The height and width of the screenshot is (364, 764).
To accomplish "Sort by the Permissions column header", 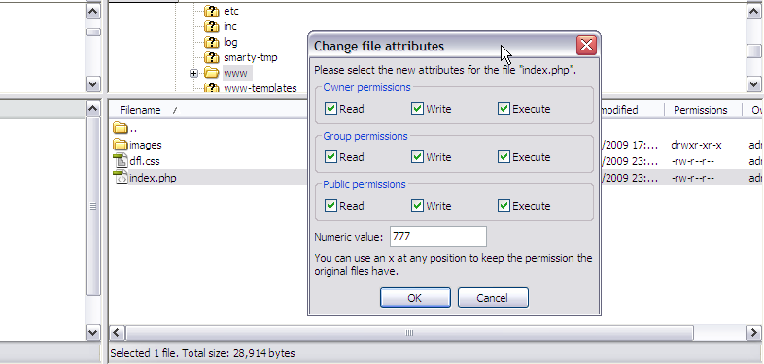I will click(x=701, y=110).
